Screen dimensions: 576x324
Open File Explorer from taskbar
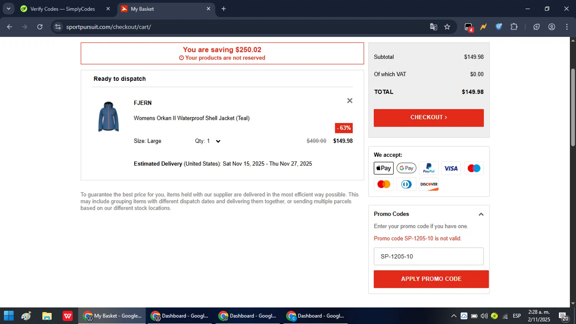pyautogui.click(x=47, y=316)
